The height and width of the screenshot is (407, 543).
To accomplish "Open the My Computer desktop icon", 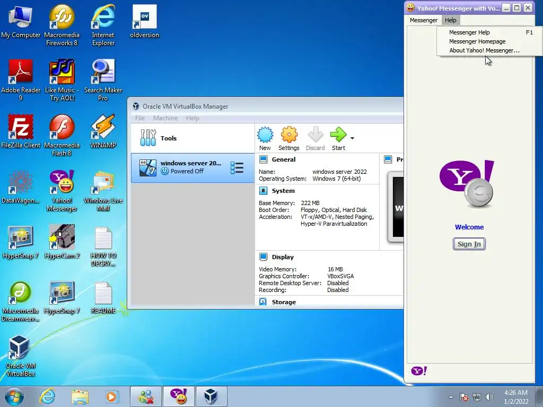I will pyautogui.click(x=21, y=22).
